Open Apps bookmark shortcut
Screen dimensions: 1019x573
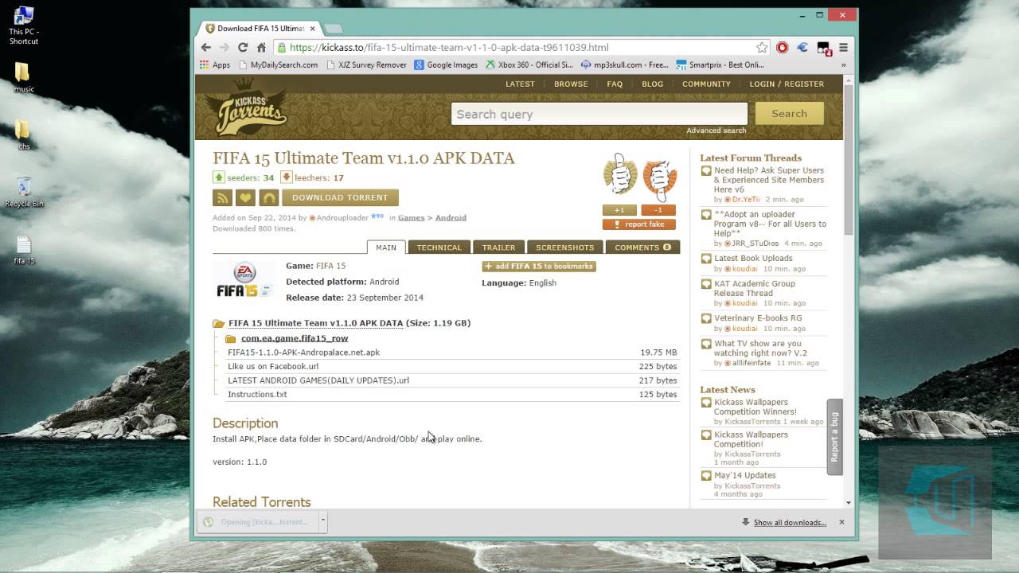coord(215,64)
